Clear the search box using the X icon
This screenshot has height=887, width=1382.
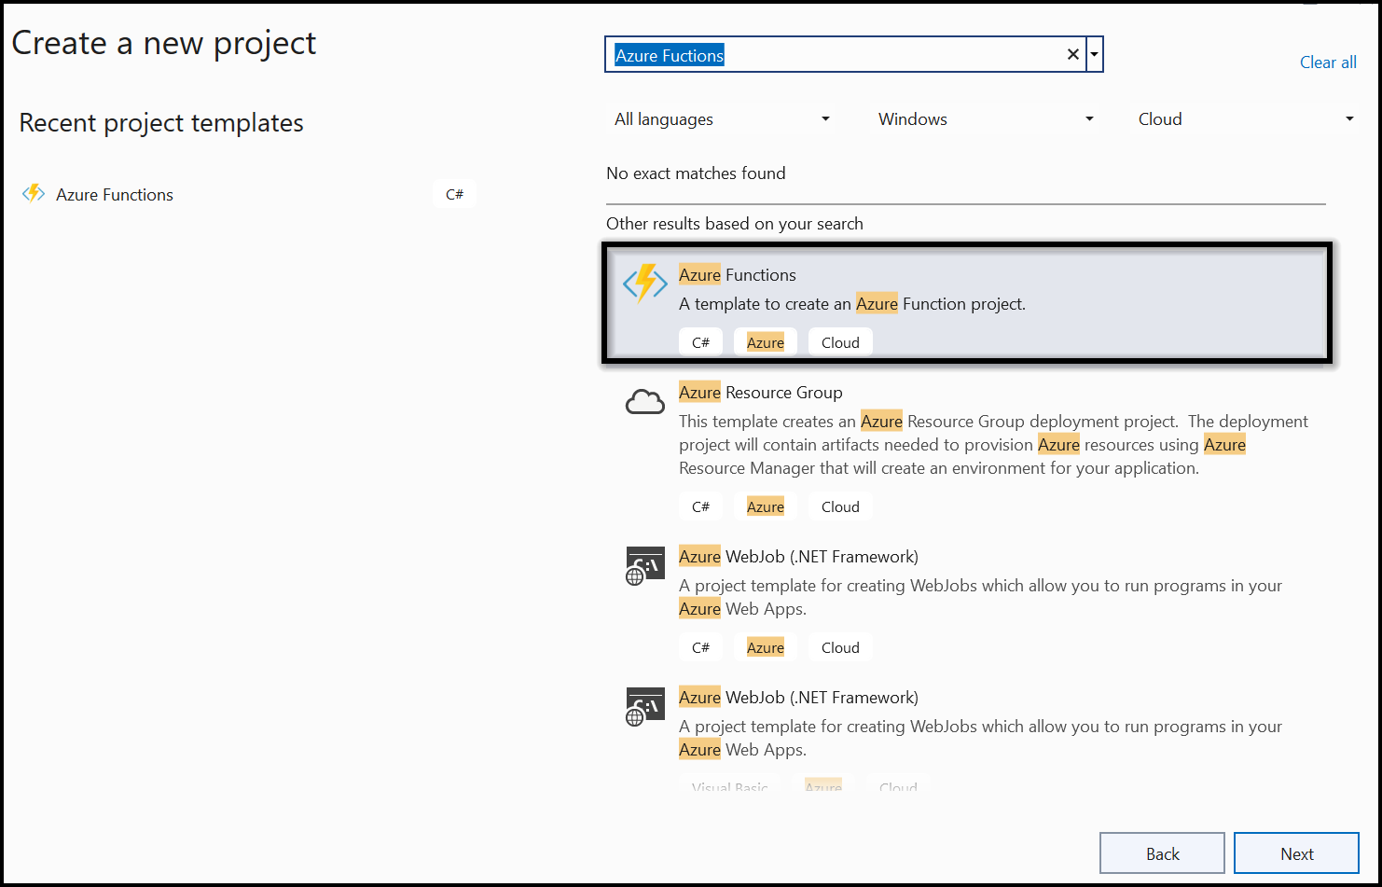1072,54
